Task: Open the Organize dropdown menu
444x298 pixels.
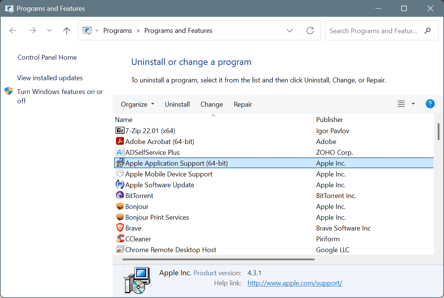Action: 137,104
